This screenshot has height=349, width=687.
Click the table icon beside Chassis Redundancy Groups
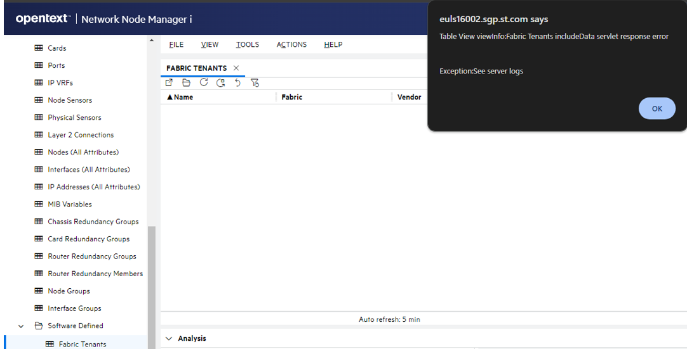pos(39,221)
